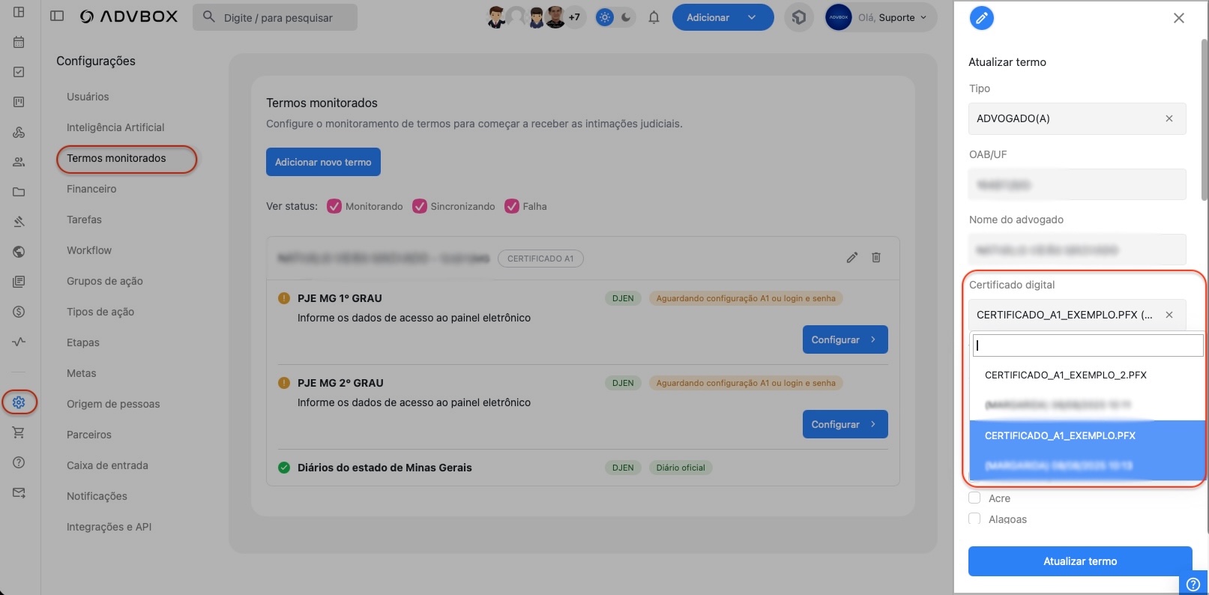Viewport: 1209px width, 595px height.
Task: Toggle the Sincronizando status checkbox
Action: point(420,206)
